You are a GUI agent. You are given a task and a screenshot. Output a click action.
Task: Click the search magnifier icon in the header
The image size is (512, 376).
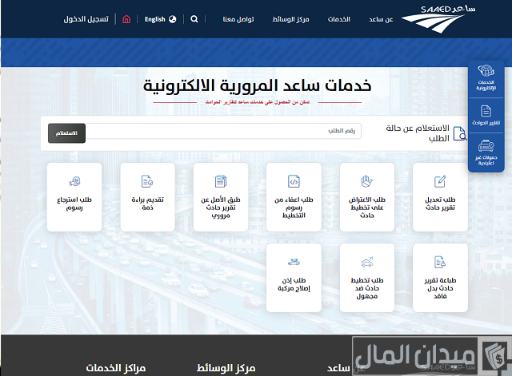pos(194,18)
